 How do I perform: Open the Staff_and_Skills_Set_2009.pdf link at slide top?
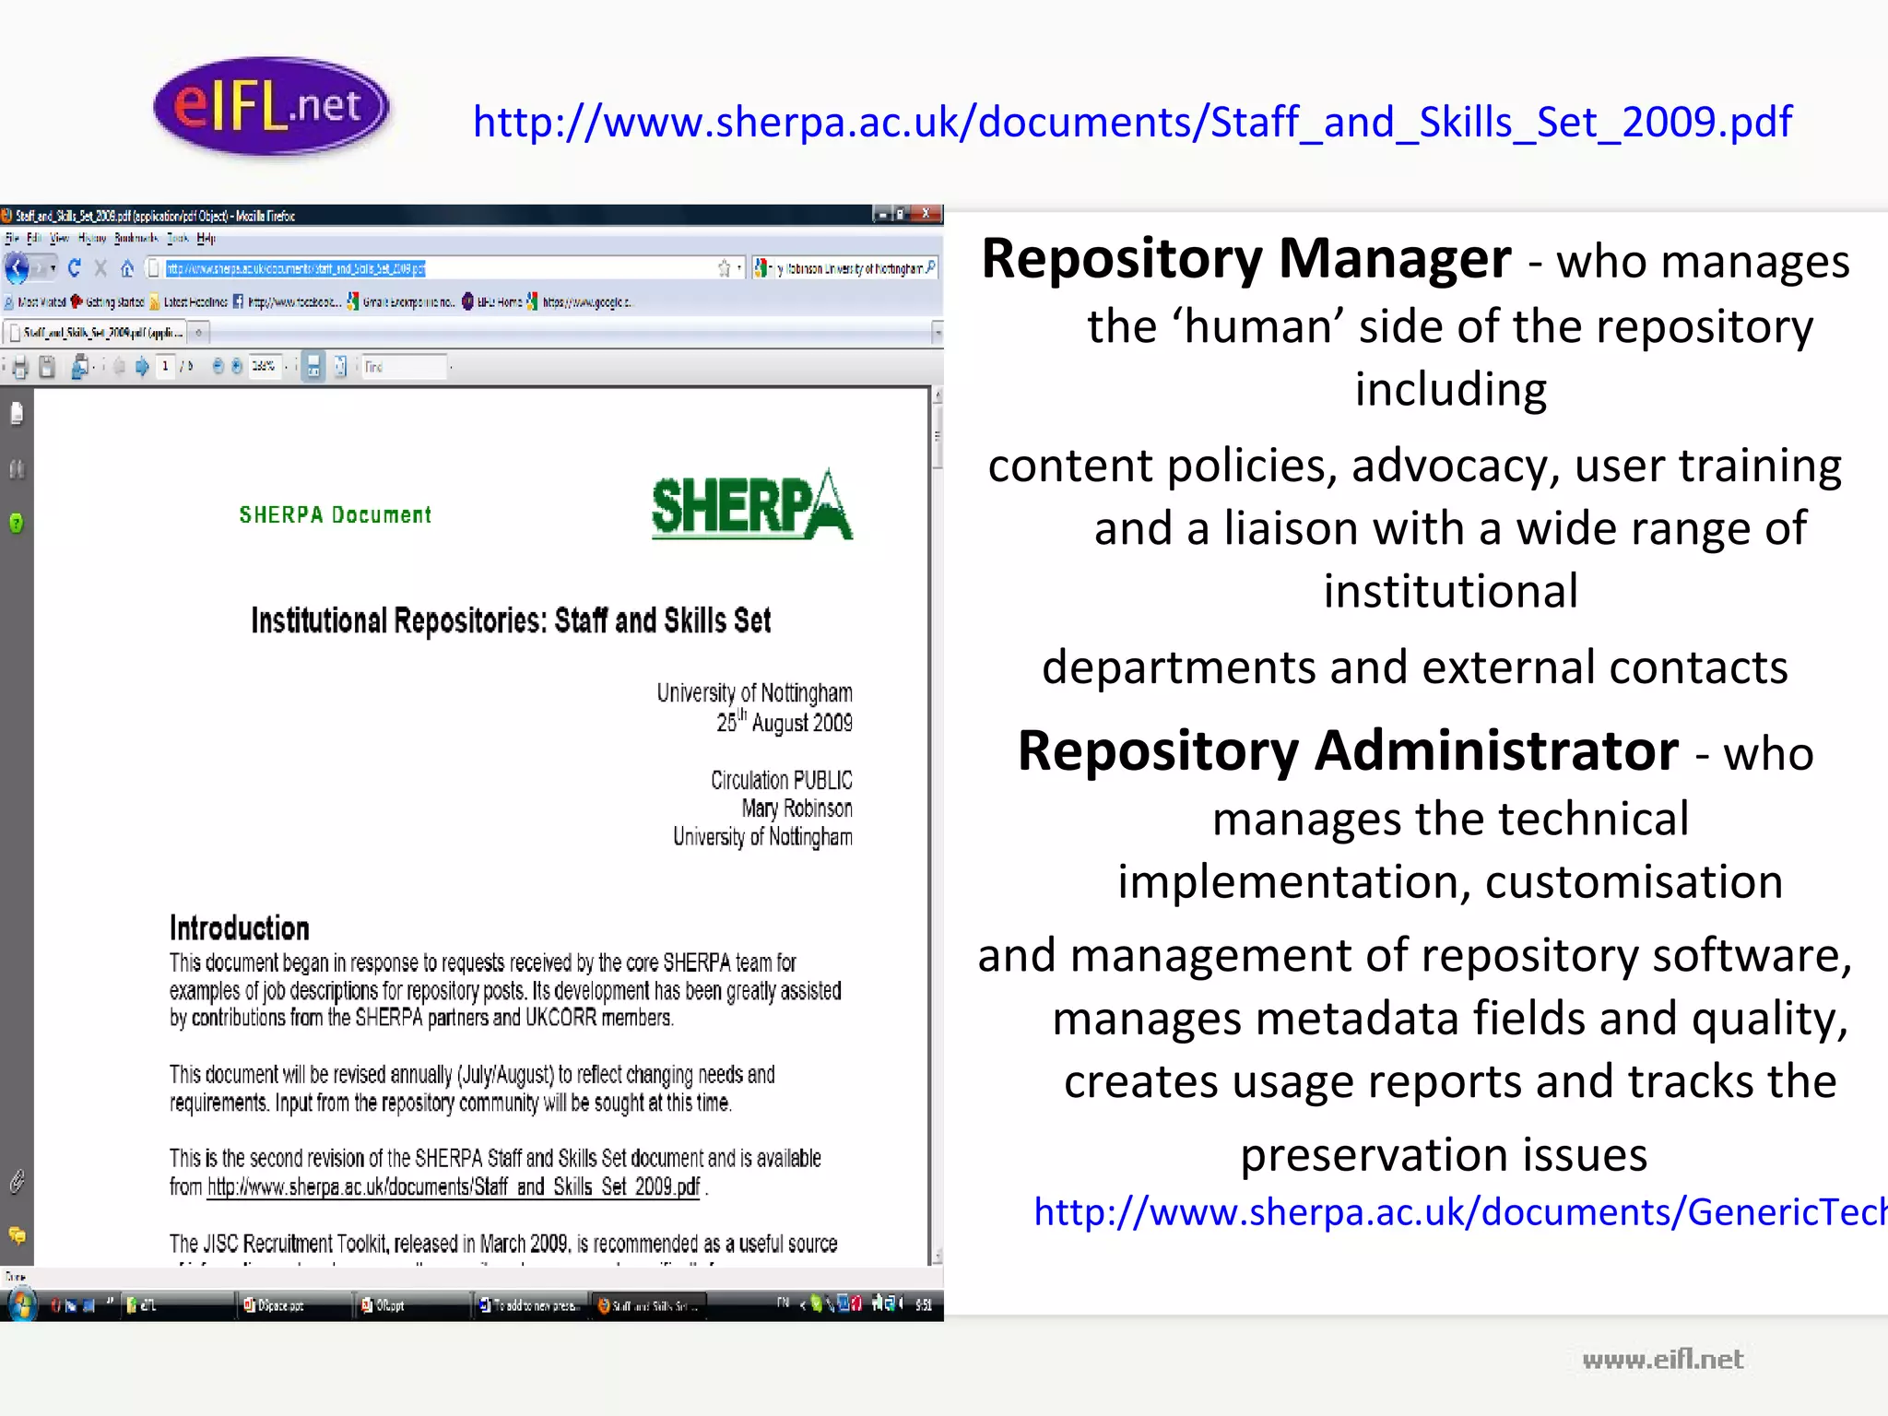(x=1132, y=122)
